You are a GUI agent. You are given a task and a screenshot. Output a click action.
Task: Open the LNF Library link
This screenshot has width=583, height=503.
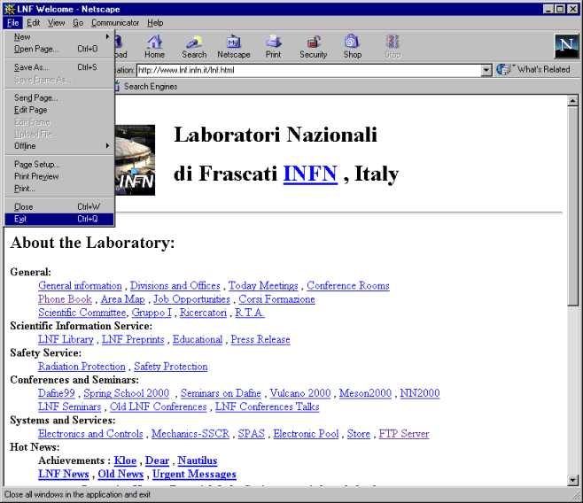(x=66, y=339)
